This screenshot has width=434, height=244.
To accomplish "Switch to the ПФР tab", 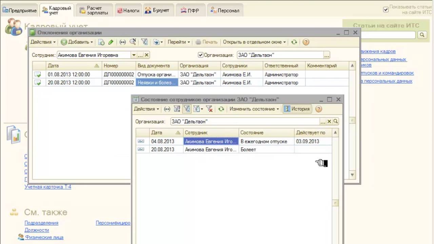I will (x=190, y=11).
